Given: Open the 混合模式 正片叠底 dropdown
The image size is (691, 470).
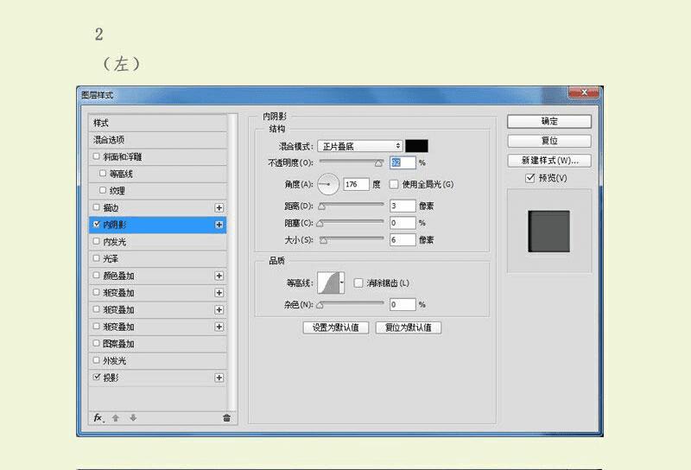Looking at the screenshot, I should (359, 146).
